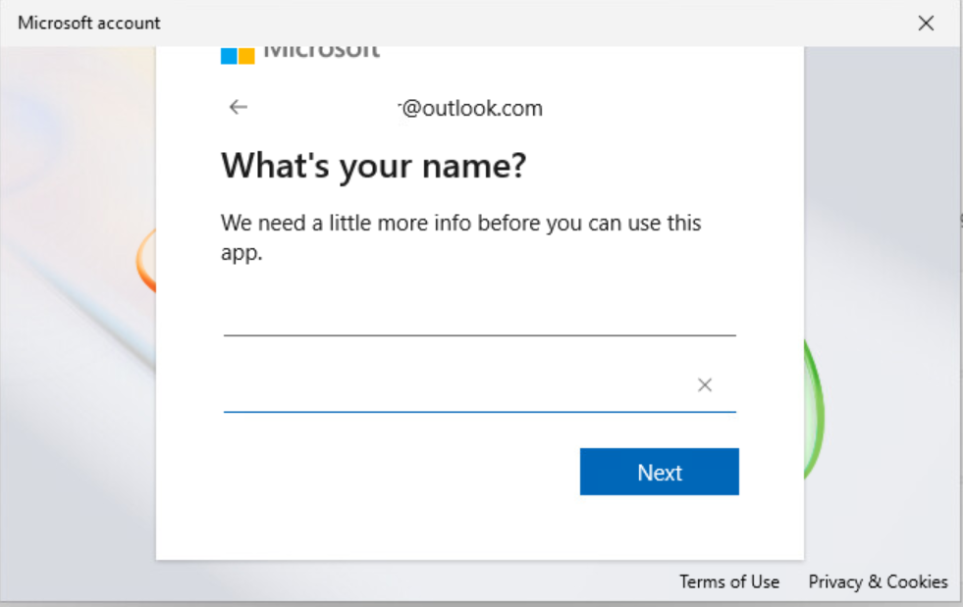Click the @outlook.com email address text

click(x=470, y=108)
